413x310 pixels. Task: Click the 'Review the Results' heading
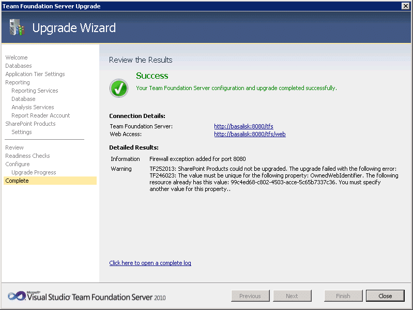(x=141, y=60)
